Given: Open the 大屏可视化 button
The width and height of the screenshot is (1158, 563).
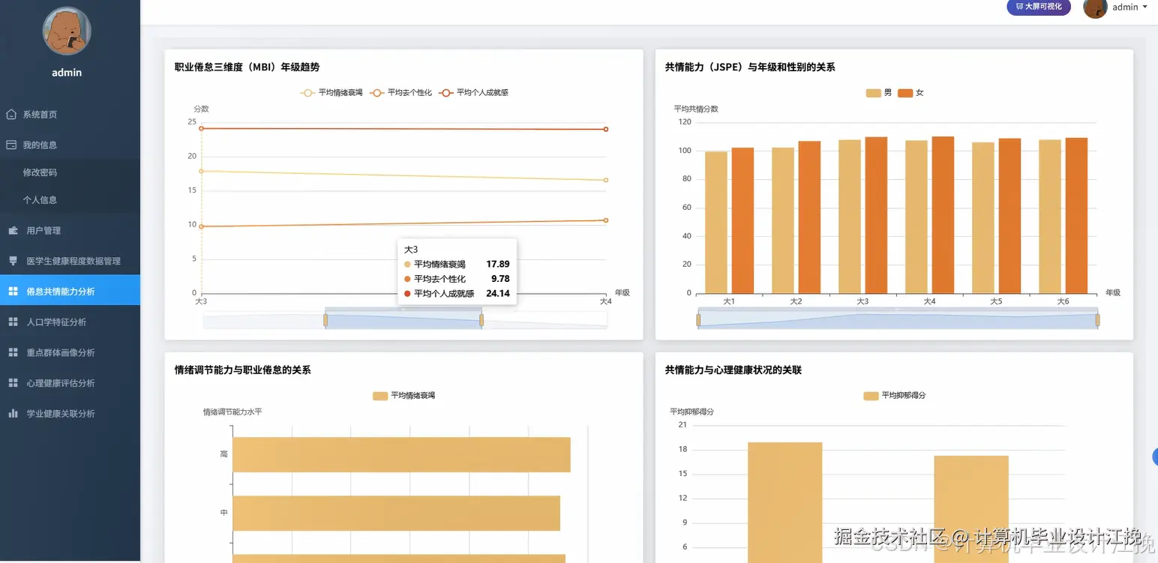Looking at the screenshot, I should [1039, 7].
